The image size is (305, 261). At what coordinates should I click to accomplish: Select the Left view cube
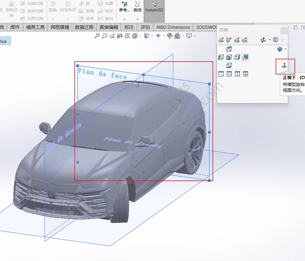(x=221, y=57)
